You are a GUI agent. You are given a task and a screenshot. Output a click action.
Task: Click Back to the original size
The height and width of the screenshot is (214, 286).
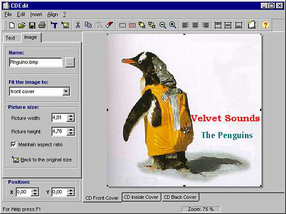42,160
